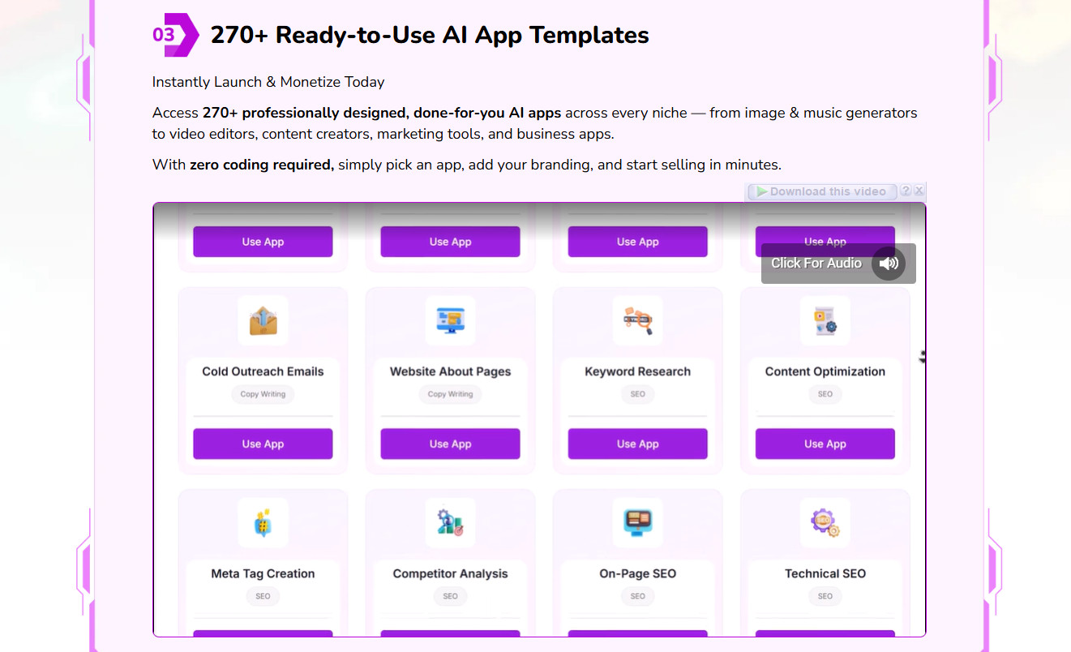Click SEO tag under Competitor Analysis
1071x652 pixels.
[x=450, y=596]
